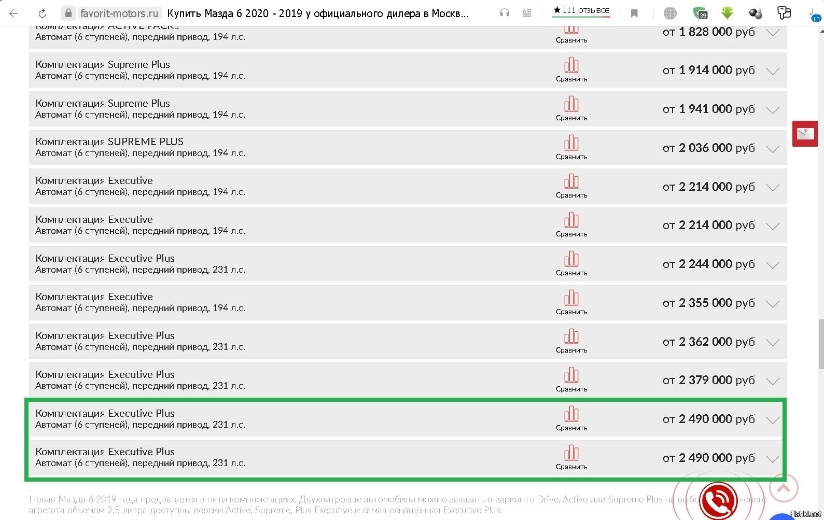Image resolution: width=824 pixels, height=520 pixels.
Task: Open the shield extension with 39 badge
Action: (x=700, y=13)
